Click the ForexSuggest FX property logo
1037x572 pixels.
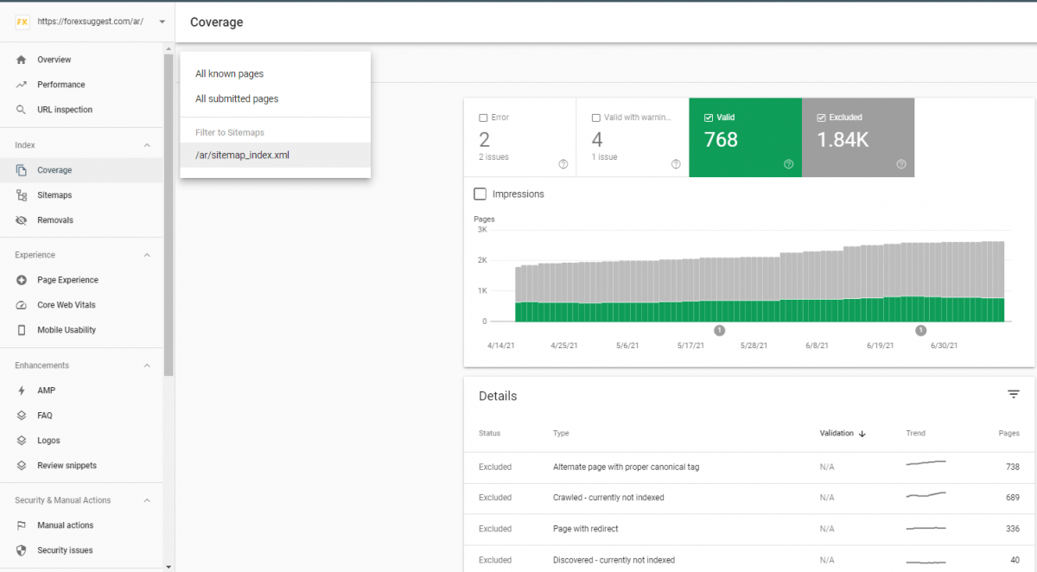(22, 22)
